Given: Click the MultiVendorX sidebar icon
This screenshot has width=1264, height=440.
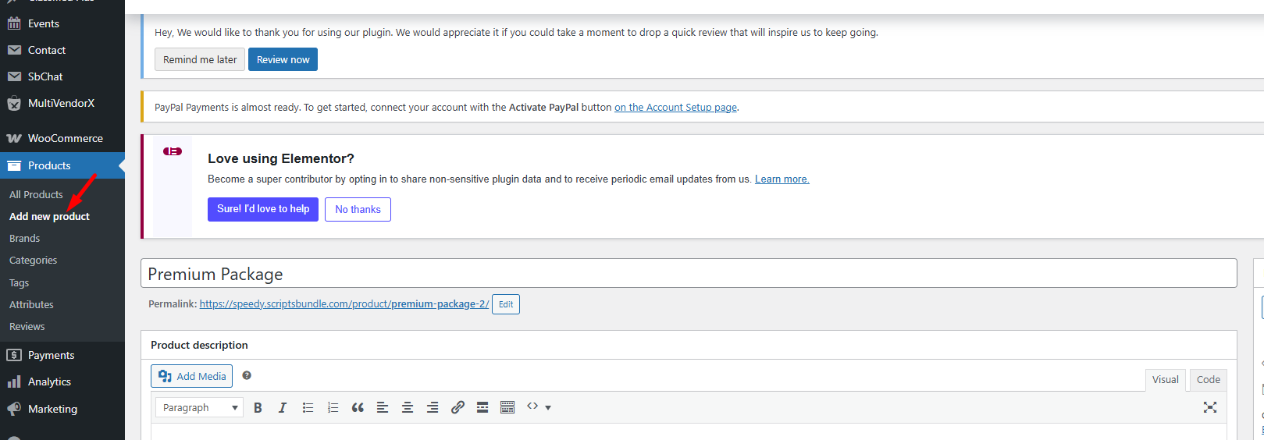Looking at the screenshot, I should (14, 103).
